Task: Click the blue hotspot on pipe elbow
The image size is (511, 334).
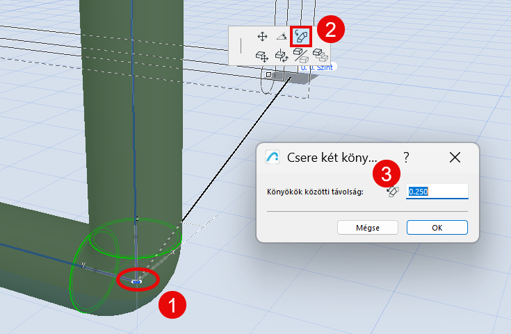Action: point(136,281)
